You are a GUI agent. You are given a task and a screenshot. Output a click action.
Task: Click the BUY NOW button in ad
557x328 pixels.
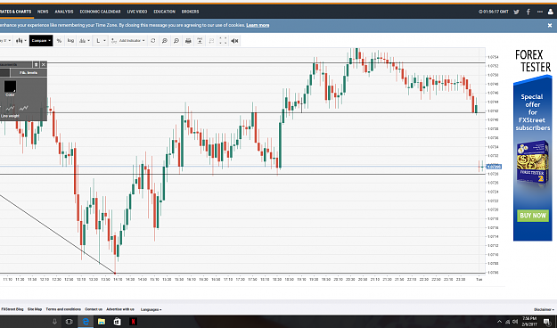pyautogui.click(x=532, y=216)
